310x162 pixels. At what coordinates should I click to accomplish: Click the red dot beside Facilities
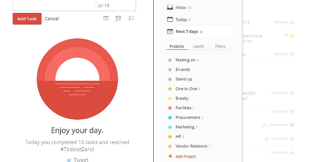(170, 108)
